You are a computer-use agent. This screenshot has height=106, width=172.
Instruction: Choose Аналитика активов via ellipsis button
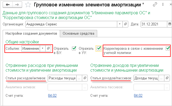pyautogui.click(x=85, y=87)
